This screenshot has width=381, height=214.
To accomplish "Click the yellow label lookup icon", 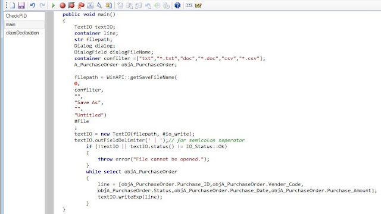I will 108,5.
